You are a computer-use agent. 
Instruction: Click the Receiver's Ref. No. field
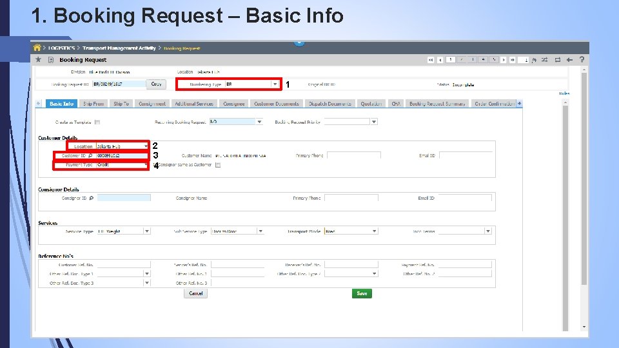pyautogui.click(x=351, y=264)
